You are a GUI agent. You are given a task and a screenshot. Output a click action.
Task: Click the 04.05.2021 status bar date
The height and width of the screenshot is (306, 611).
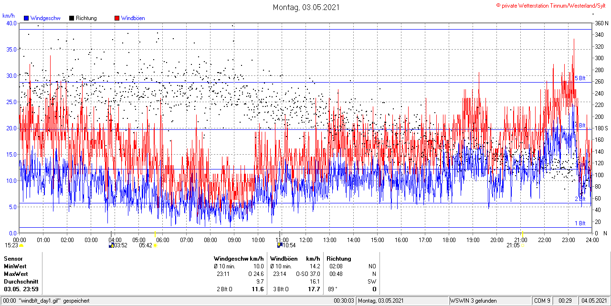pos(594,301)
